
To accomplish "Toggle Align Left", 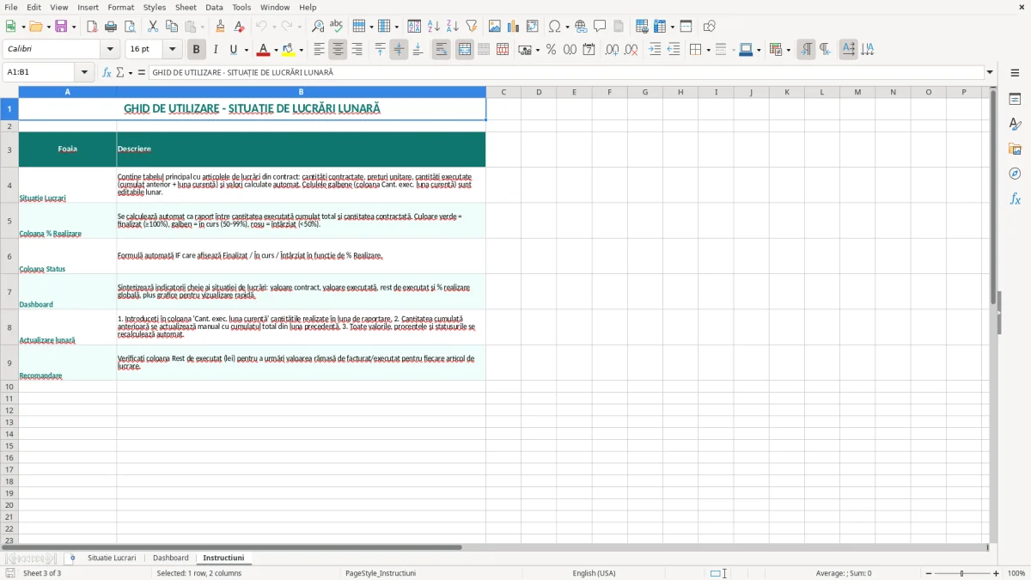I will click(320, 50).
